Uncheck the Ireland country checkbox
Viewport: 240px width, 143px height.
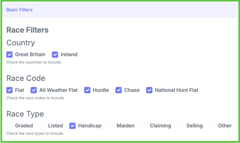point(55,54)
